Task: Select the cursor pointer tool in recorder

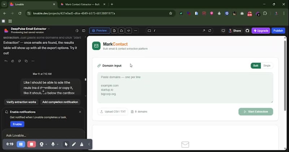Action: tap(66, 144)
